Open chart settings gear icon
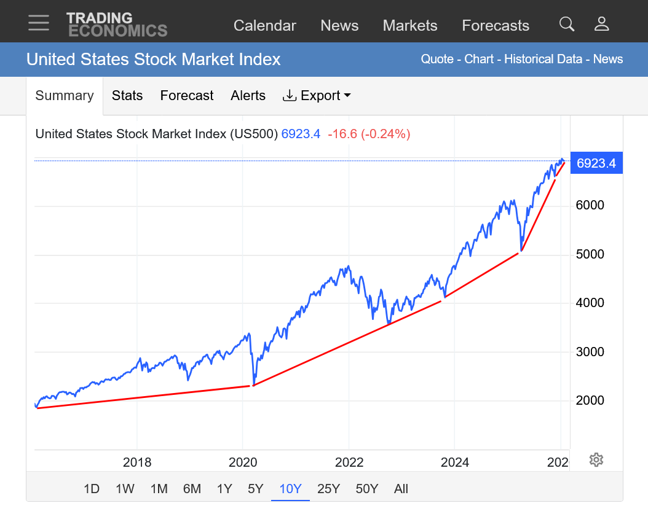The width and height of the screenshot is (648, 530). click(596, 459)
